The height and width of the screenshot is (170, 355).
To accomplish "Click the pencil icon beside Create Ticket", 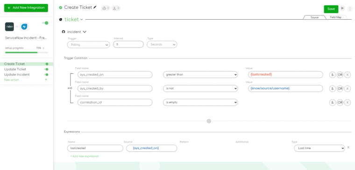I will click(x=95, y=7).
